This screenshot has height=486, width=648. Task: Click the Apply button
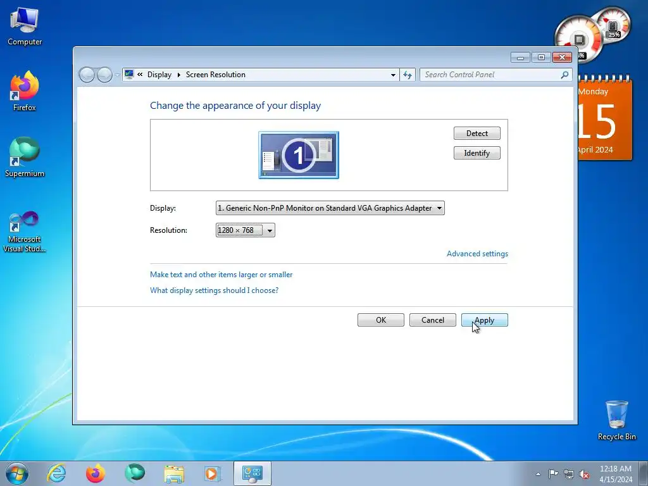tap(484, 320)
